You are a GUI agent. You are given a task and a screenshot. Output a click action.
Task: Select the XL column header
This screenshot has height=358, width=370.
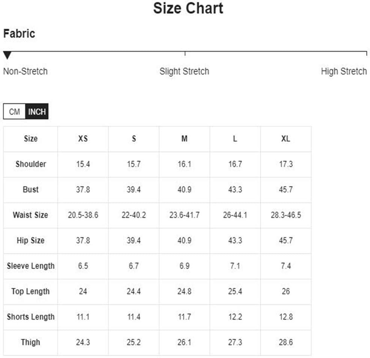click(286, 139)
